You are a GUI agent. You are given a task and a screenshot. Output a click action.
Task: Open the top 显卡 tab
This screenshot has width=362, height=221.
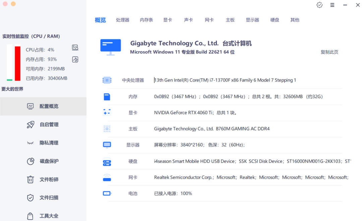[168, 20]
